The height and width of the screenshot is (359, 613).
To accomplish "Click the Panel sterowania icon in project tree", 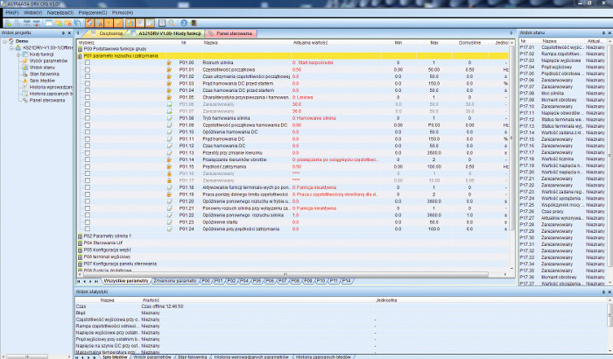I will pyautogui.click(x=25, y=100).
